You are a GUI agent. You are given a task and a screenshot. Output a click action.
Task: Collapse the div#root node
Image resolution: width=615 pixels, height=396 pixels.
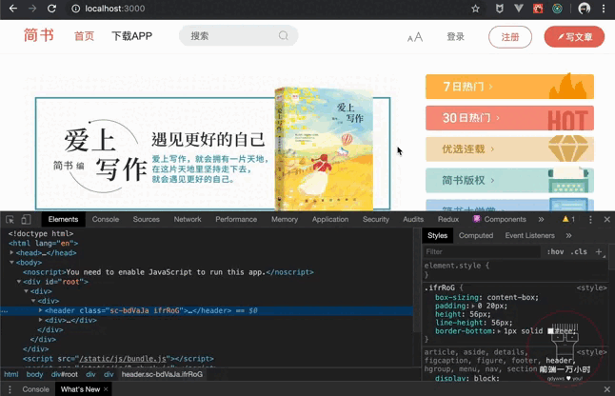[x=19, y=282]
